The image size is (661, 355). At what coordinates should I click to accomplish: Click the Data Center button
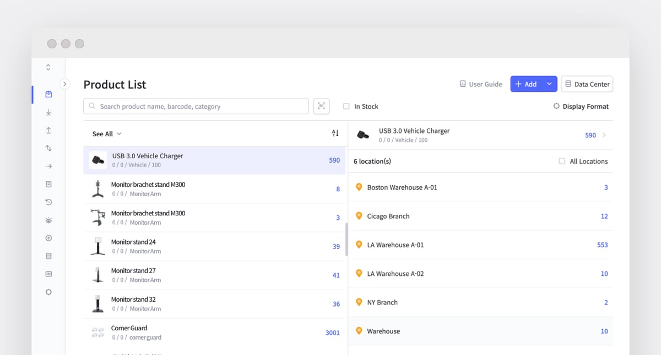587,84
